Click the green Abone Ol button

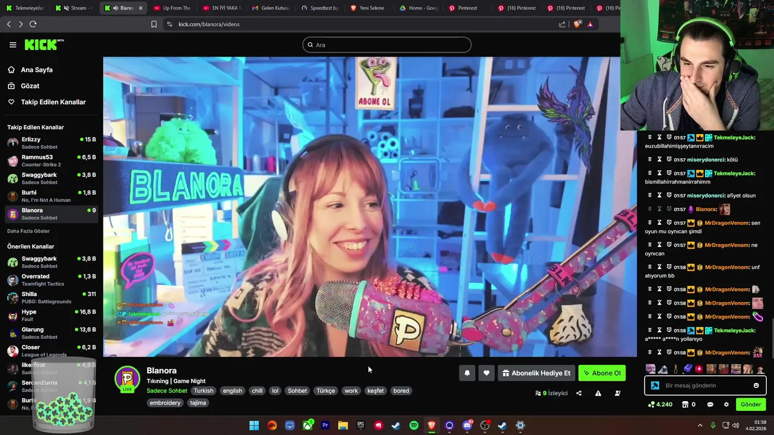602,373
